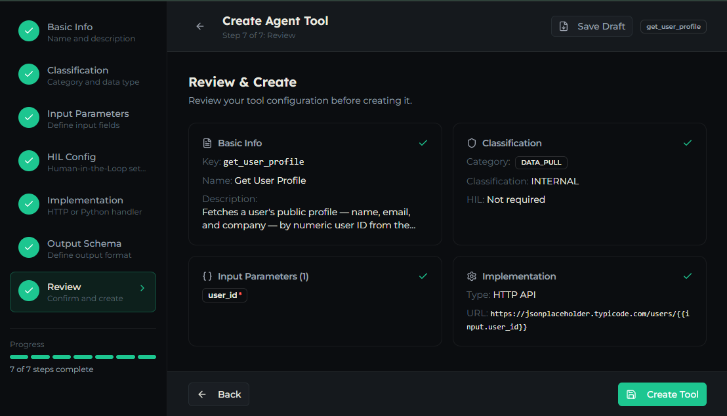Click the Progress label in sidebar

pyautogui.click(x=27, y=344)
